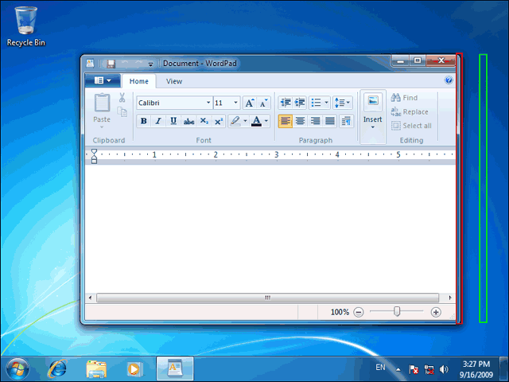Click the volume speaker tray icon
This screenshot has height=382, width=509.
[x=444, y=369]
